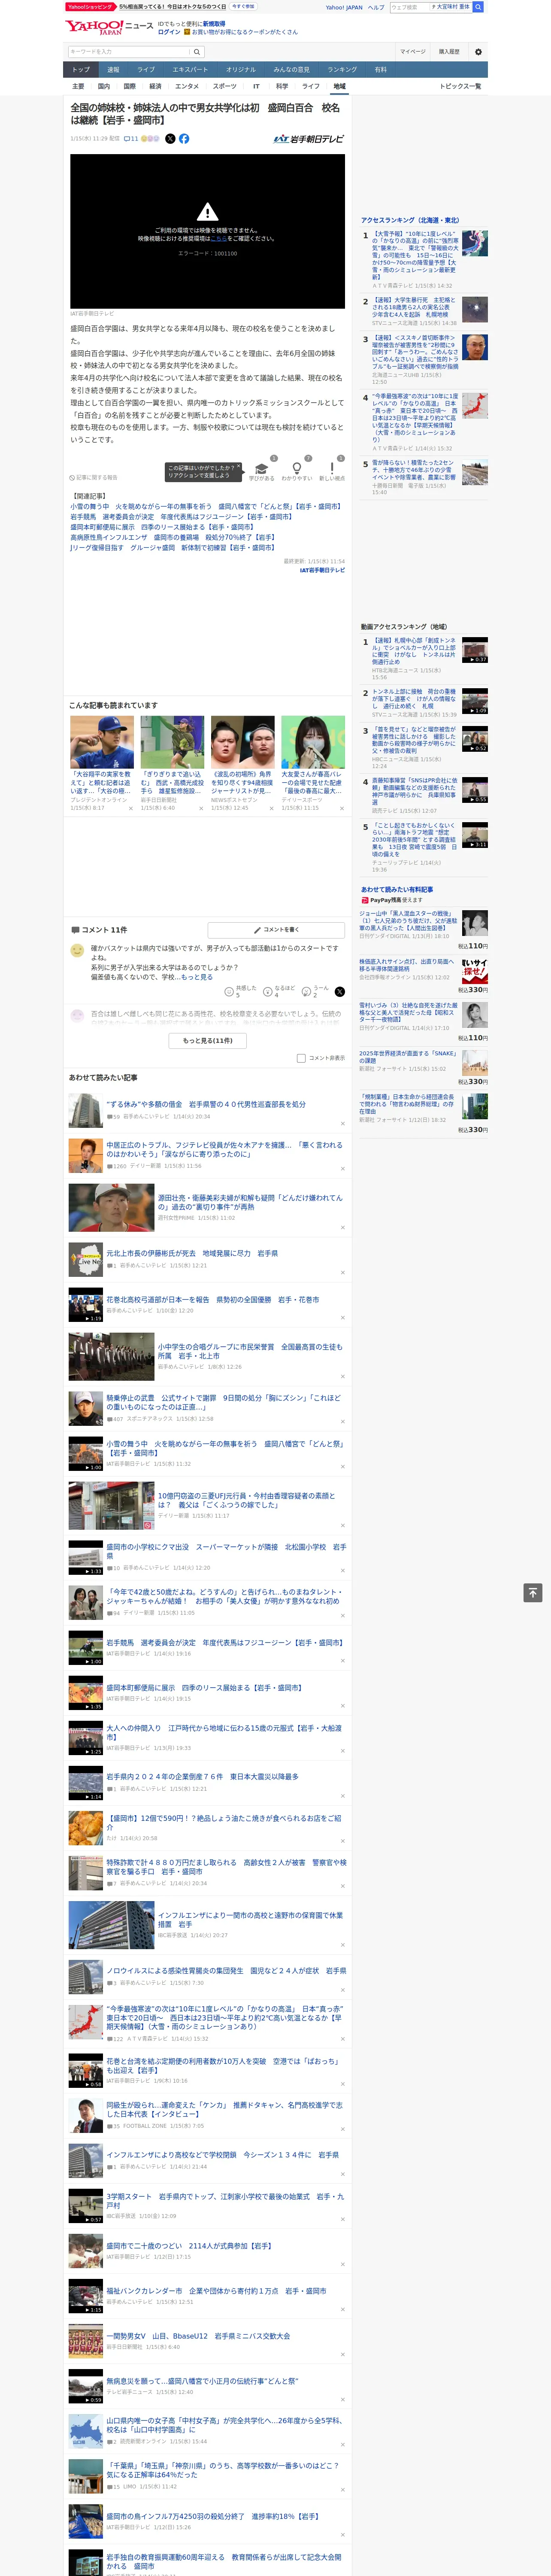Screen dimensions: 551x2576
Task: Click the 新しい視点 exclamation reaction
Action: pyautogui.click(x=332, y=469)
